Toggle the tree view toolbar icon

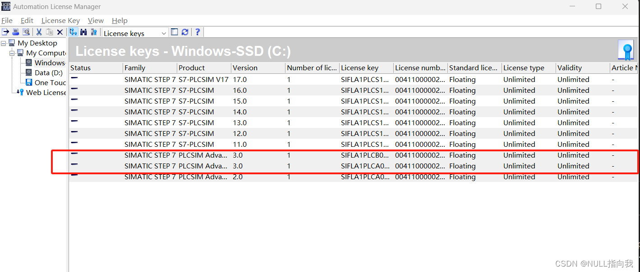73,32
